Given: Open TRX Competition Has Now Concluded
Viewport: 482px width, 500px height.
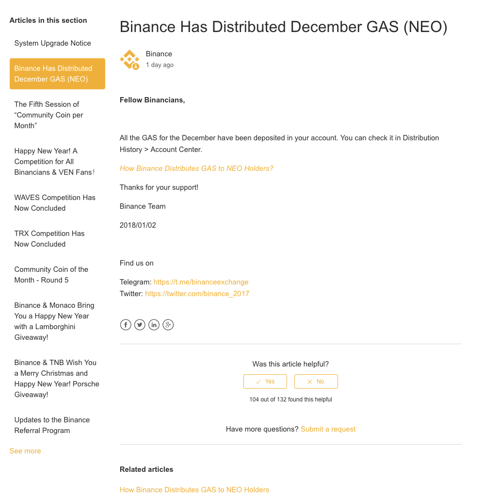Looking at the screenshot, I should pos(49,238).
